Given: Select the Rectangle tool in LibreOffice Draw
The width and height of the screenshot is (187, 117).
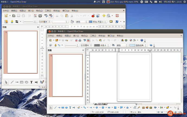Looking at the screenshot, I should click(x=21, y=82).
